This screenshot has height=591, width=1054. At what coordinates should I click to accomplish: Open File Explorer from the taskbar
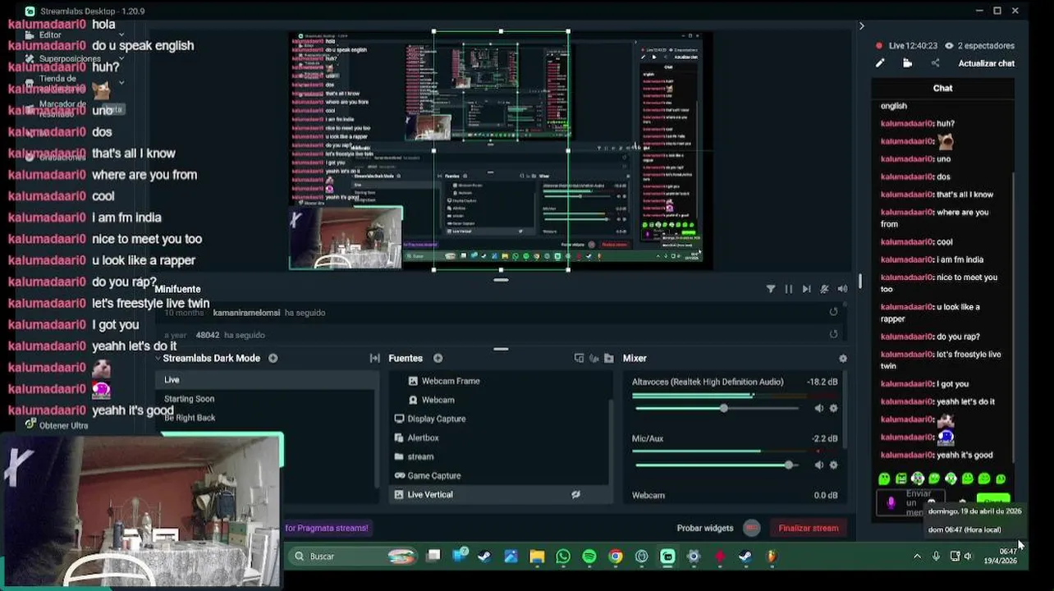(537, 557)
